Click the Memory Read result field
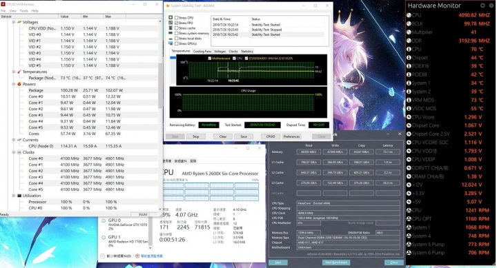 click(x=309, y=152)
